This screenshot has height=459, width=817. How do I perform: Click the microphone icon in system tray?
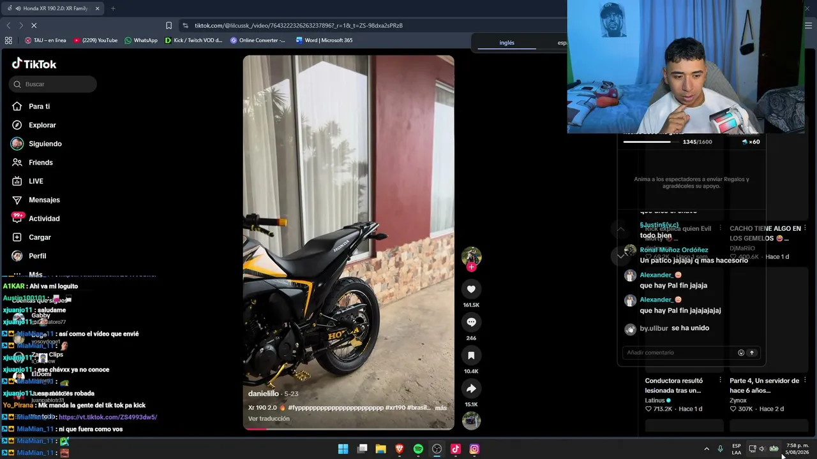pyautogui.click(x=720, y=449)
